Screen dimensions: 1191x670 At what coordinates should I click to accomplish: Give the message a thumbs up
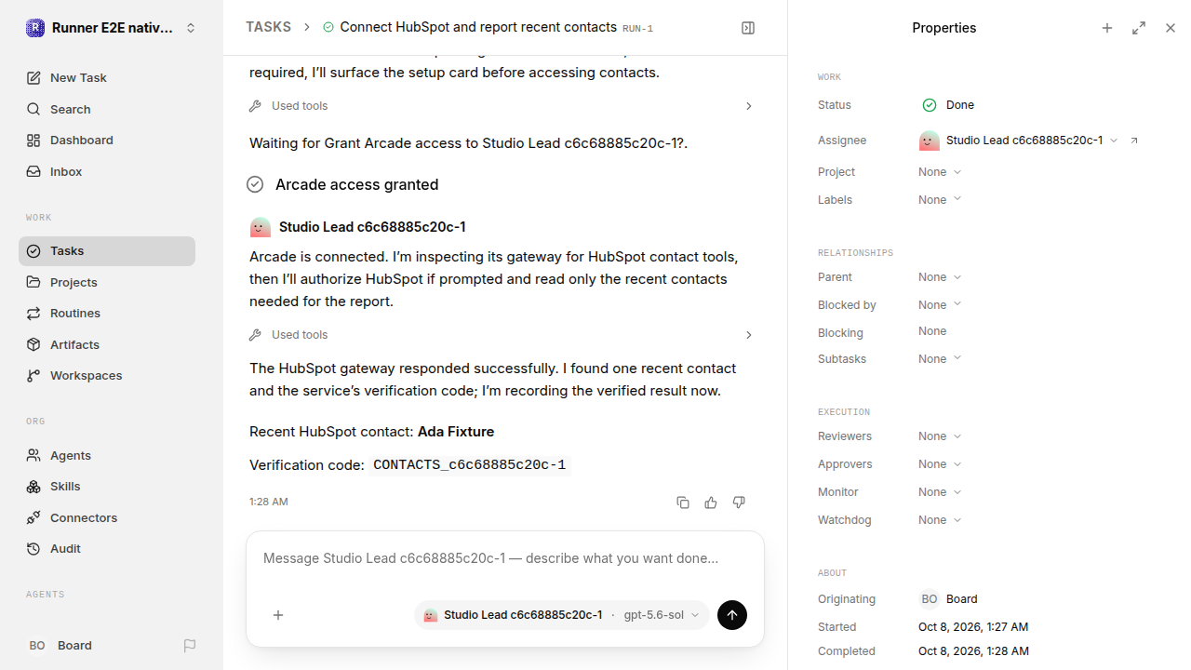[711, 502]
